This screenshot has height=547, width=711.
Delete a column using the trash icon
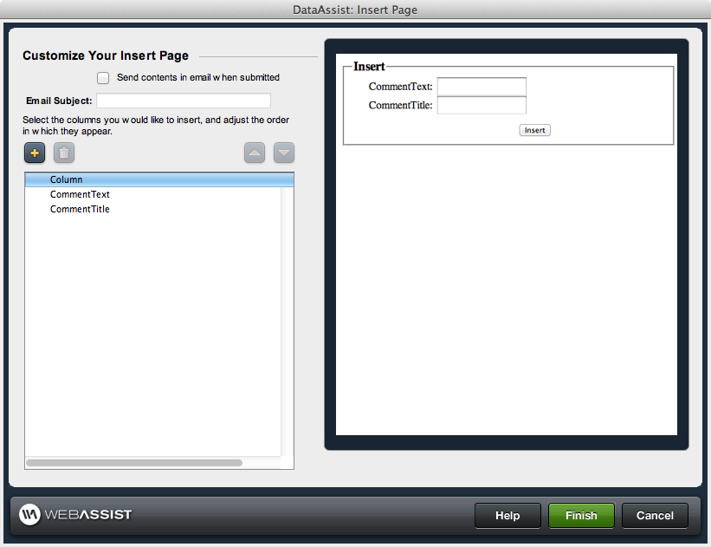63,153
